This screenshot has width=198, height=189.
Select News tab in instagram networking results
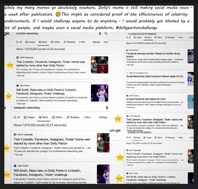(x=43, y=117)
